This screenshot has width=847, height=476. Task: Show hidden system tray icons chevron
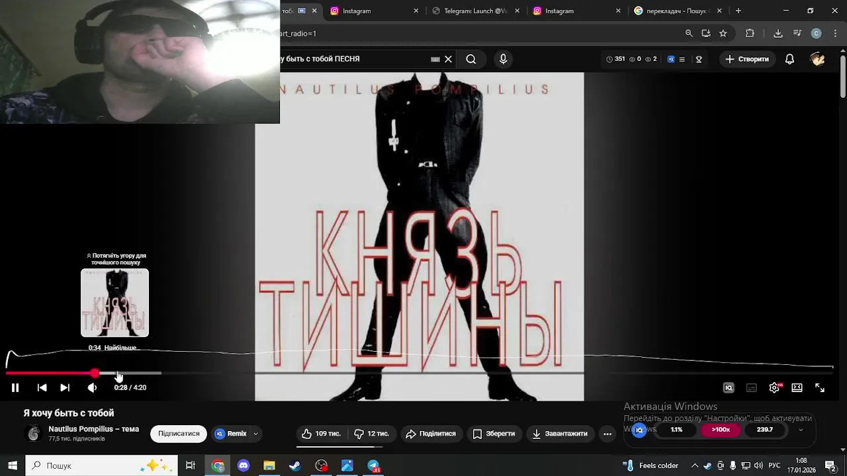point(695,465)
